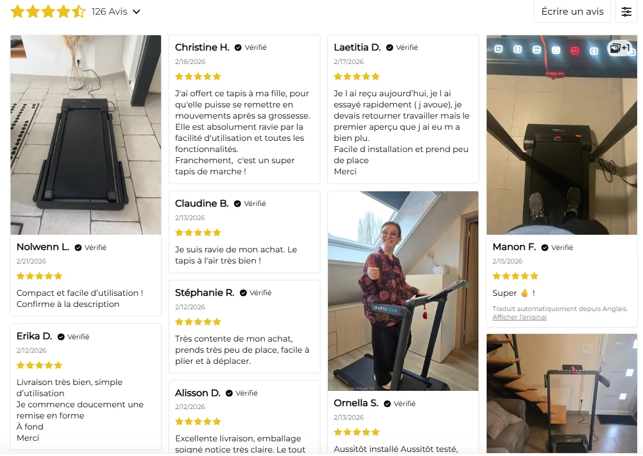
Task: Click reviewer name Erika D.
Action: tap(34, 336)
